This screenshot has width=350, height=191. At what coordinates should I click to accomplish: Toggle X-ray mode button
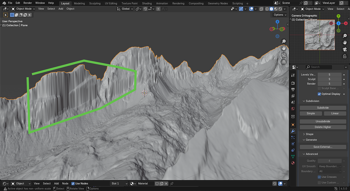pos(261,9)
